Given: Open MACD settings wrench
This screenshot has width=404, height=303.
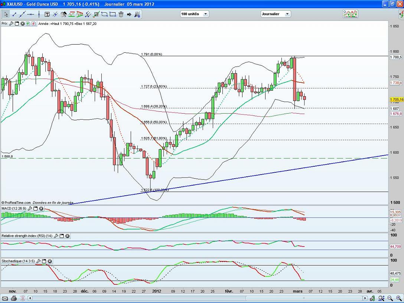Looking at the screenshot, I should click(30, 209).
